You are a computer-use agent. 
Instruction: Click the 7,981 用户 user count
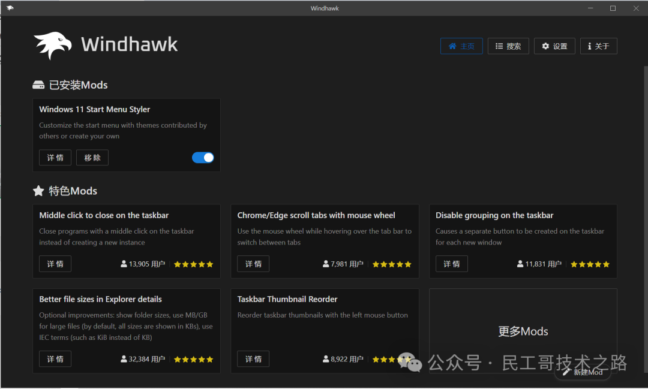343,264
